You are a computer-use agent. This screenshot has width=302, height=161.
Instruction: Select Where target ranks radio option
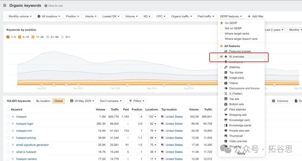tap(221, 33)
